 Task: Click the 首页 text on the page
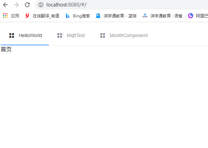pyautogui.click(x=6, y=50)
